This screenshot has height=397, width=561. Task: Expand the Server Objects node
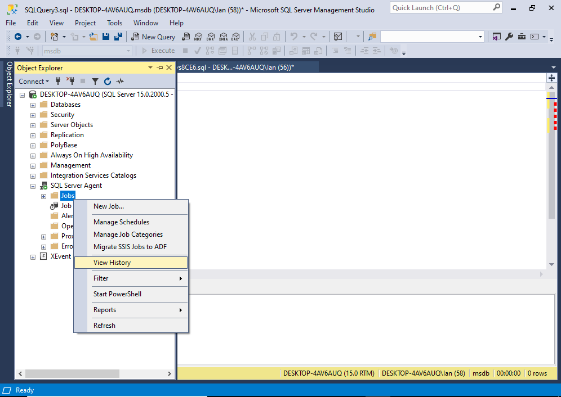(33, 125)
